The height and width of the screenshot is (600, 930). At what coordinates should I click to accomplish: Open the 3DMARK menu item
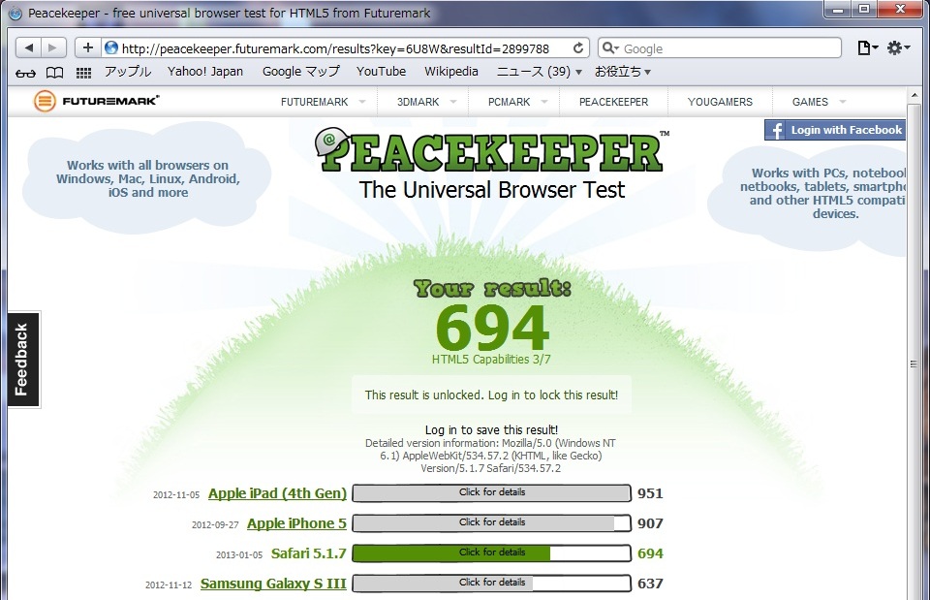coord(418,102)
